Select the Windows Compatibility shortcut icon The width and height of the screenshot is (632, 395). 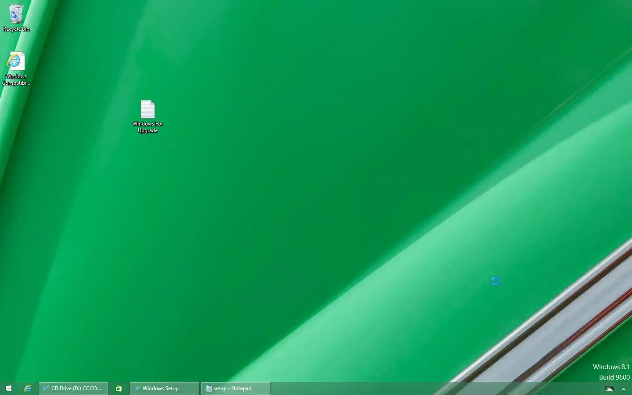pos(16,68)
